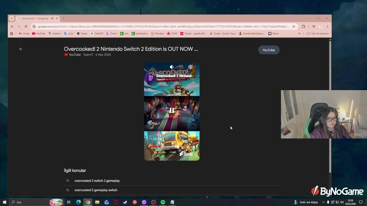
Task: Open Microsoft Edge from the taskbar
Action: coord(78,202)
